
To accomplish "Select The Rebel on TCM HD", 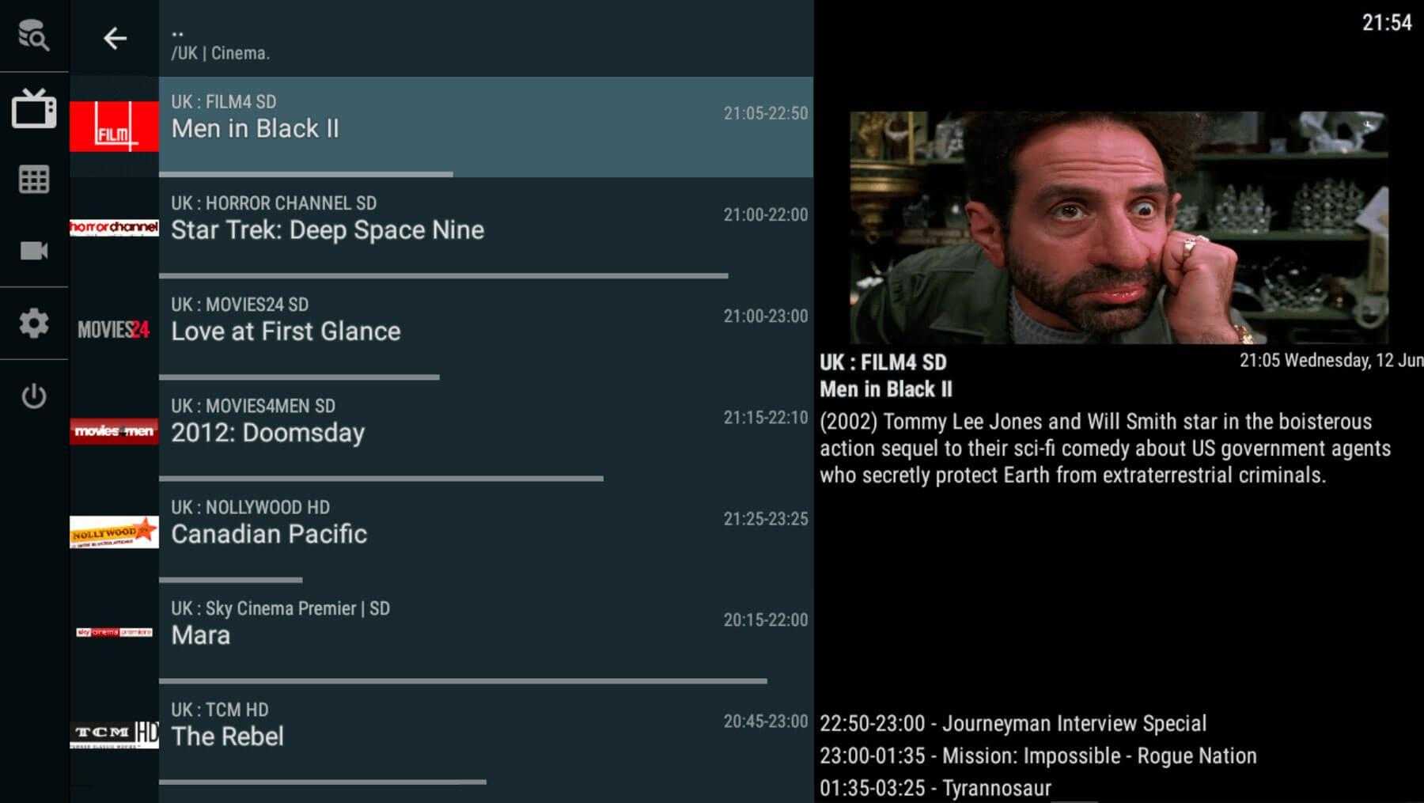I will pyautogui.click(x=485, y=736).
